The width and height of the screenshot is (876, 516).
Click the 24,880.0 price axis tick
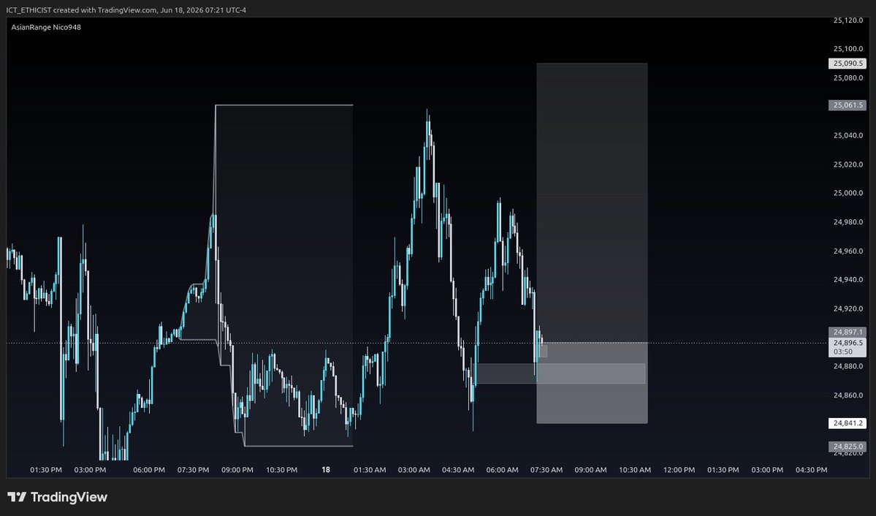pyautogui.click(x=848, y=366)
